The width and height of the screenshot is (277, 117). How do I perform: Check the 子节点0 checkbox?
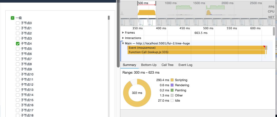pos(18,23)
